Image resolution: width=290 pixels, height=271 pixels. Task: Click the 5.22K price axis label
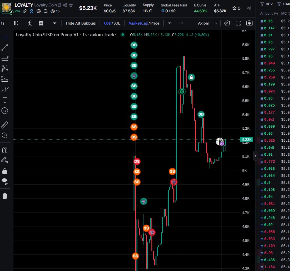click(247, 140)
